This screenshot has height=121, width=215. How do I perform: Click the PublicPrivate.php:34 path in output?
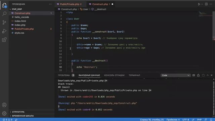pos(83,81)
